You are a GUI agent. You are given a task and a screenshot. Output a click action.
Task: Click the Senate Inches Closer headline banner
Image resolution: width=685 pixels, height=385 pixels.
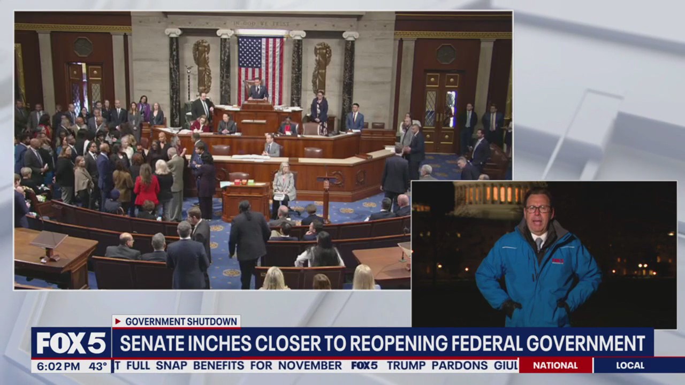coord(382,343)
